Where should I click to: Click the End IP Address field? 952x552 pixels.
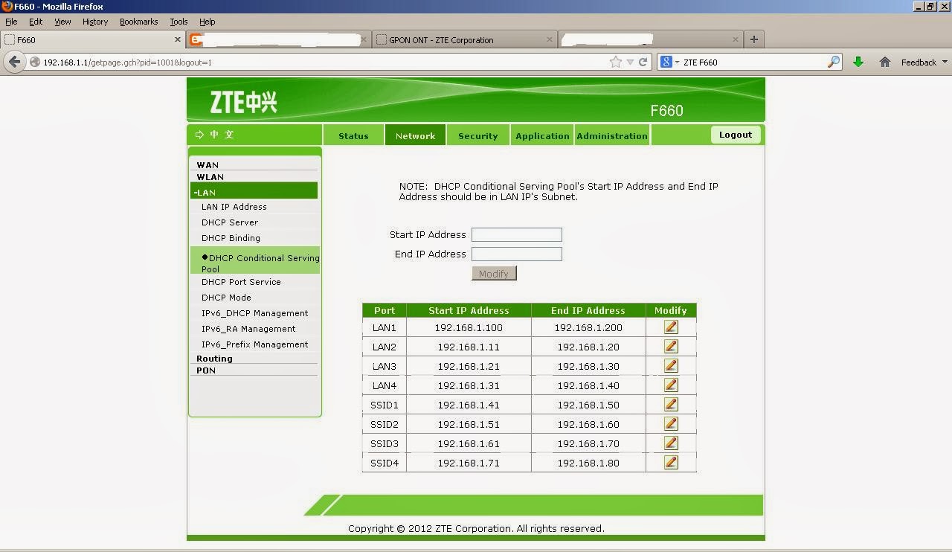click(516, 254)
